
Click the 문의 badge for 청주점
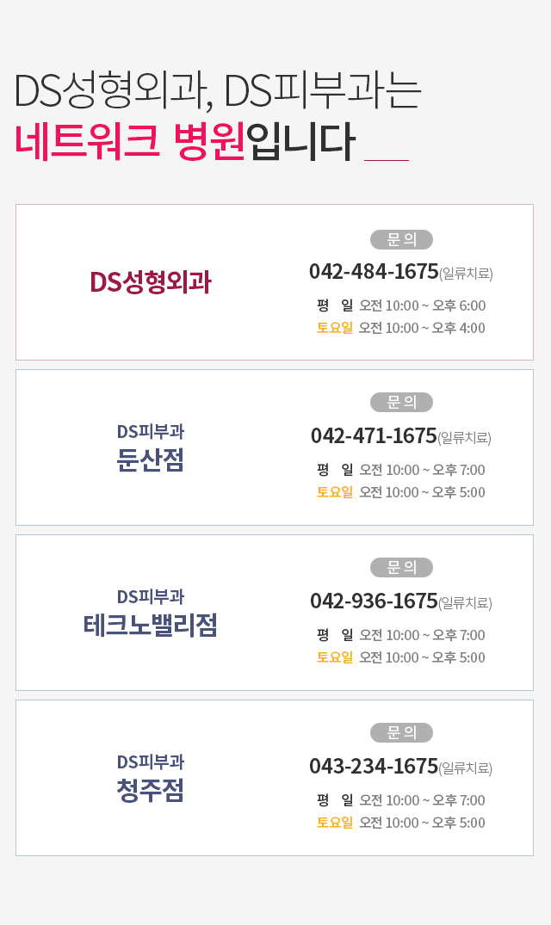(x=401, y=732)
